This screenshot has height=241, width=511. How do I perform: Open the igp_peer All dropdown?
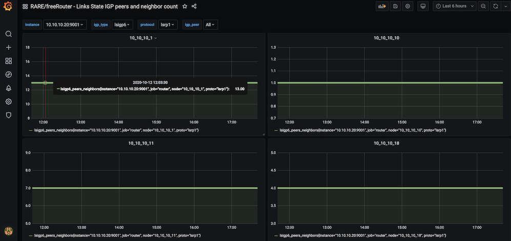[x=210, y=25]
